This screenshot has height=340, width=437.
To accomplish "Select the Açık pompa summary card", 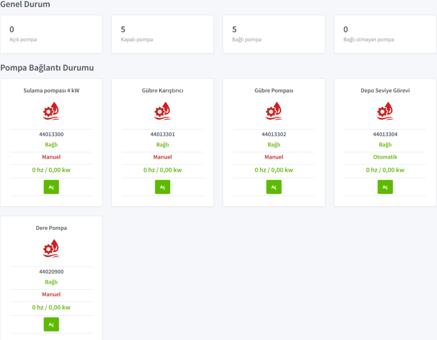I will click(x=51, y=34).
